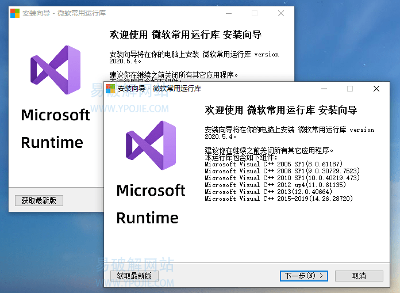Viewport: 400px width, 293px height.
Task: Click the 'Microsoft' wordmark in the front window
Action: click(151, 191)
